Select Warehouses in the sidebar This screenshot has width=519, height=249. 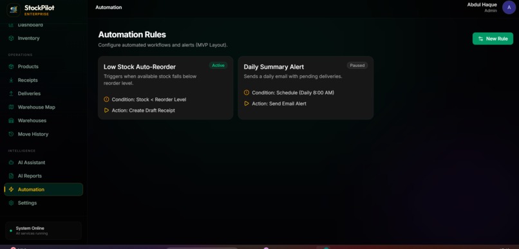point(43,121)
